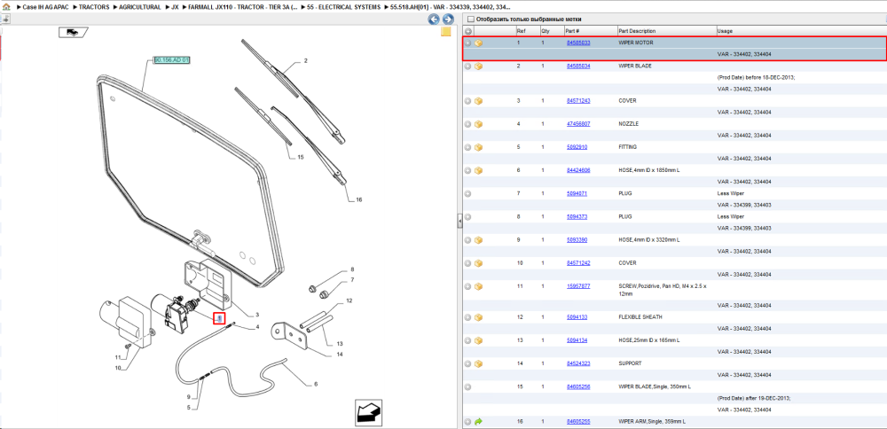Open part number link 15957877

(578, 286)
